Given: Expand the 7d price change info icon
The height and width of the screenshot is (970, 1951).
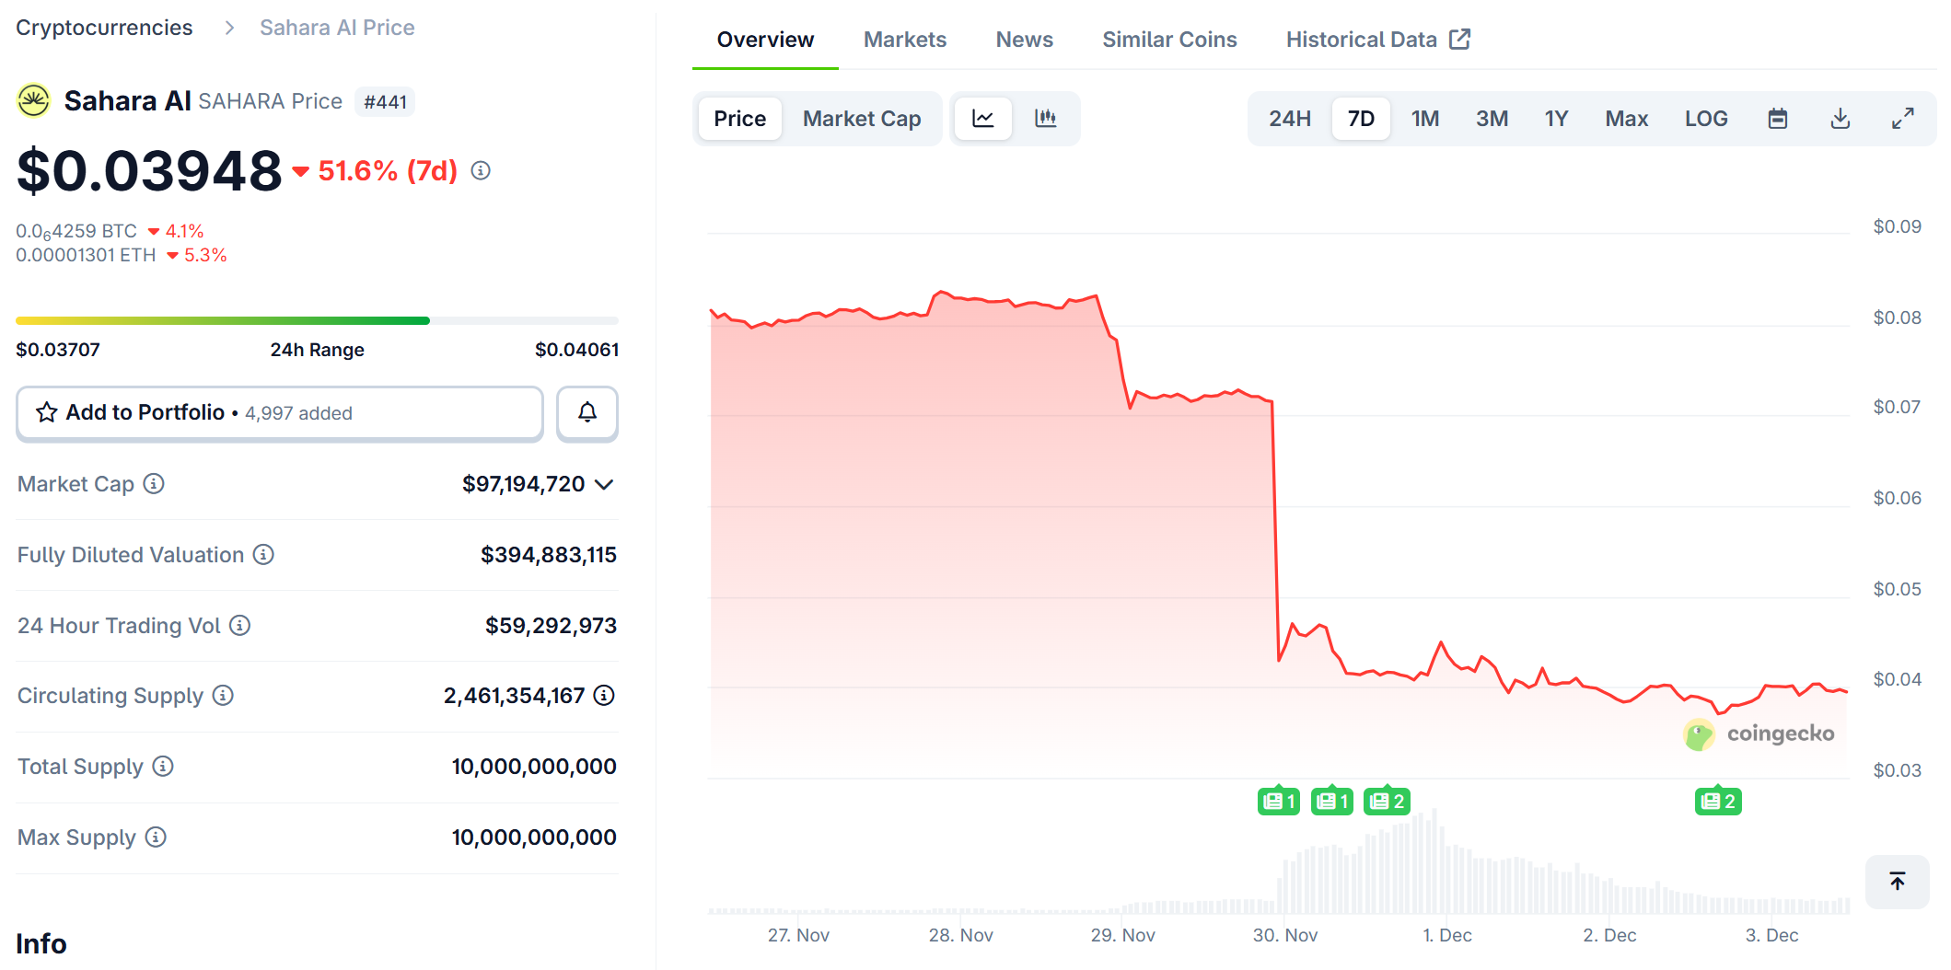Looking at the screenshot, I should tap(480, 170).
